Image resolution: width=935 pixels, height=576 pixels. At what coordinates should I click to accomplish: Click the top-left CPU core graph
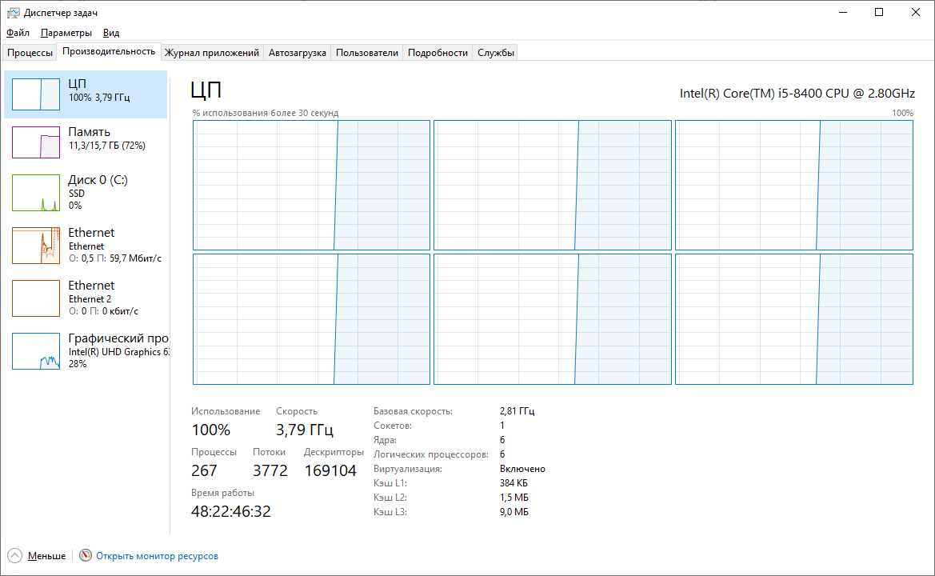click(x=311, y=186)
